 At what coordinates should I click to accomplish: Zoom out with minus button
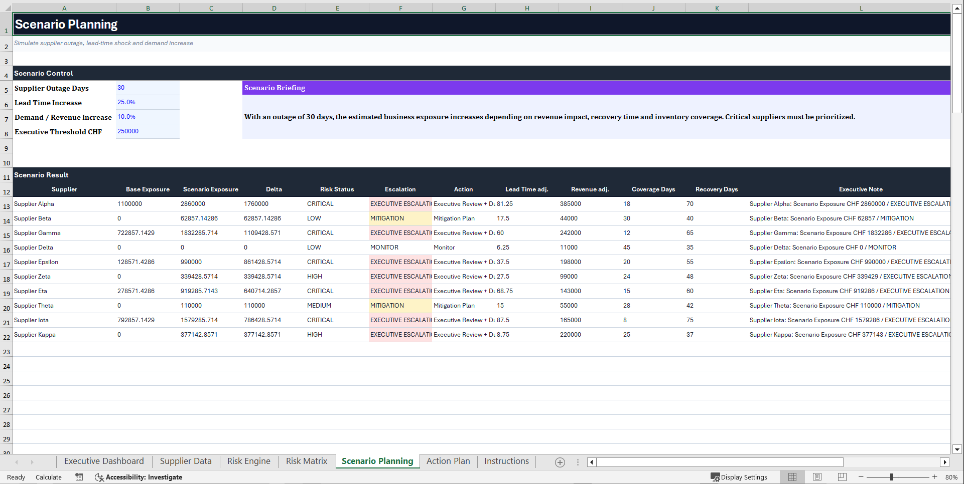point(861,477)
